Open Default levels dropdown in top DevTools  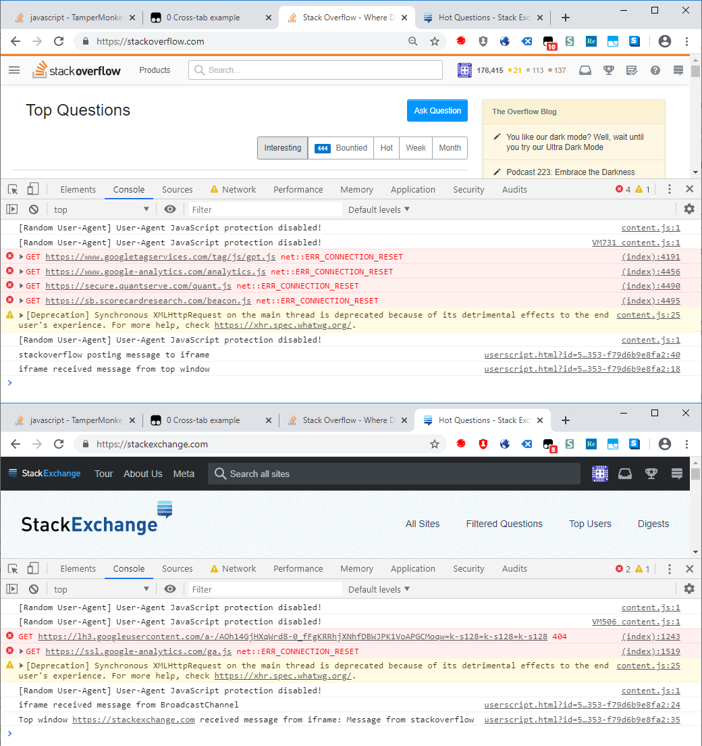pyautogui.click(x=379, y=209)
